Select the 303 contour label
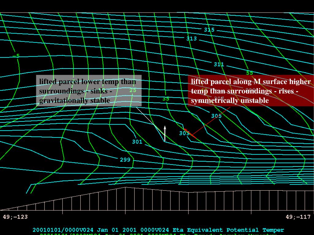This screenshot has height=235, width=314. [x=184, y=133]
